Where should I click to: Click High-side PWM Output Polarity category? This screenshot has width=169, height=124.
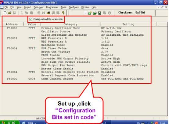click(66, 62)
